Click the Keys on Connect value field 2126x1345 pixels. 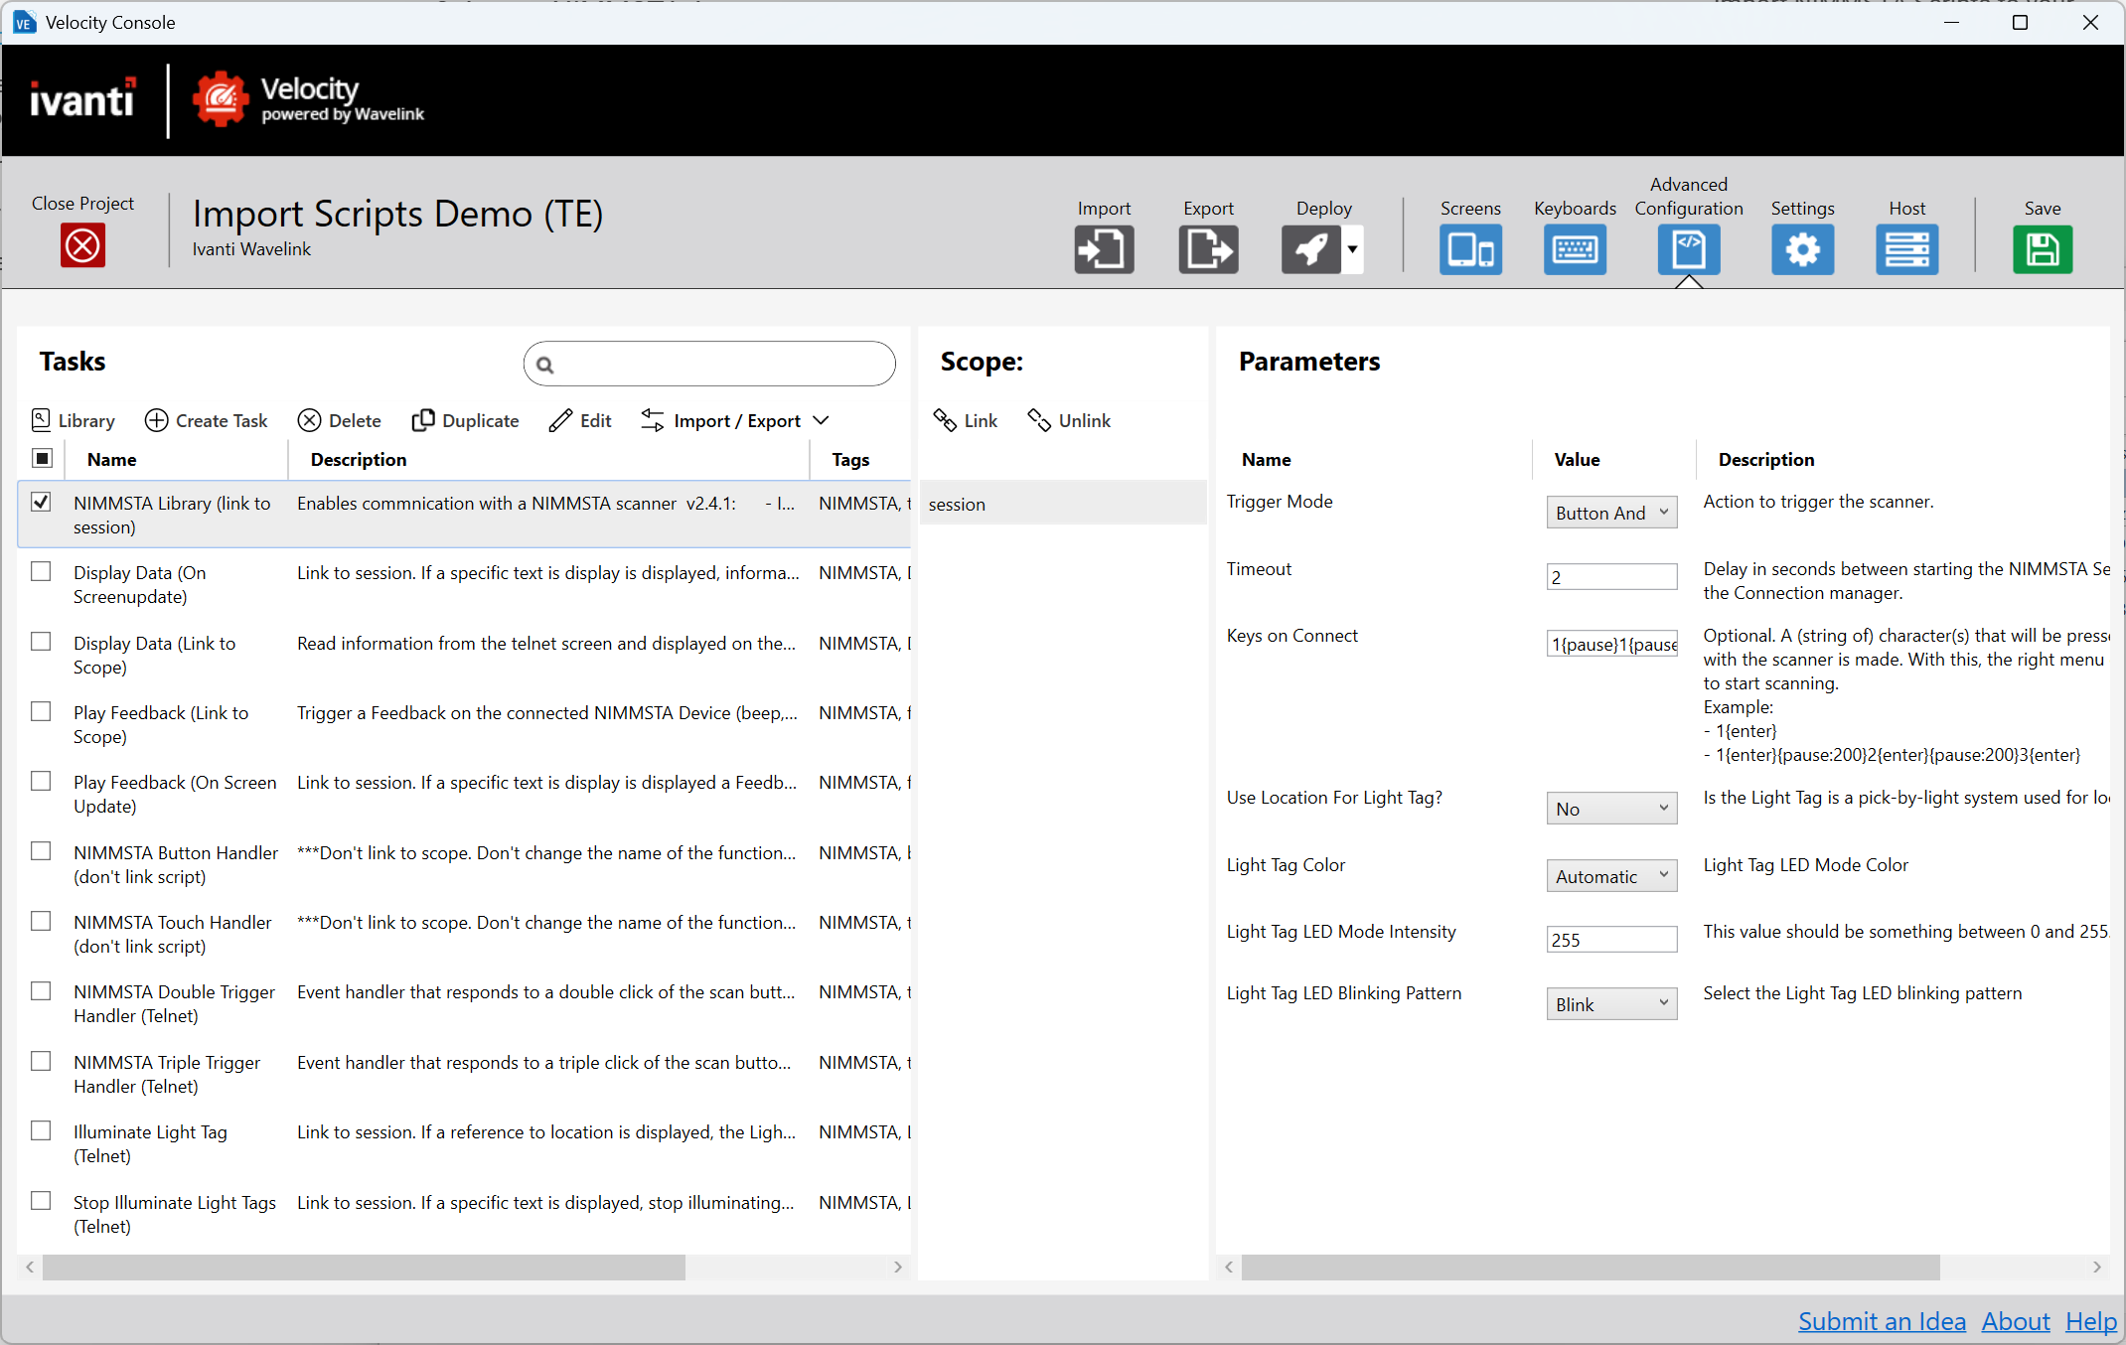coord(1611,645)
